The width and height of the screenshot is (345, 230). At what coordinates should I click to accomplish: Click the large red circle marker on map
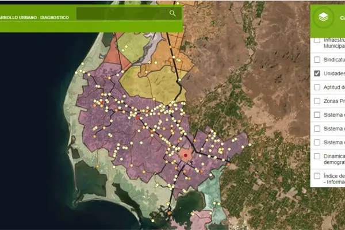pos(185,155)
